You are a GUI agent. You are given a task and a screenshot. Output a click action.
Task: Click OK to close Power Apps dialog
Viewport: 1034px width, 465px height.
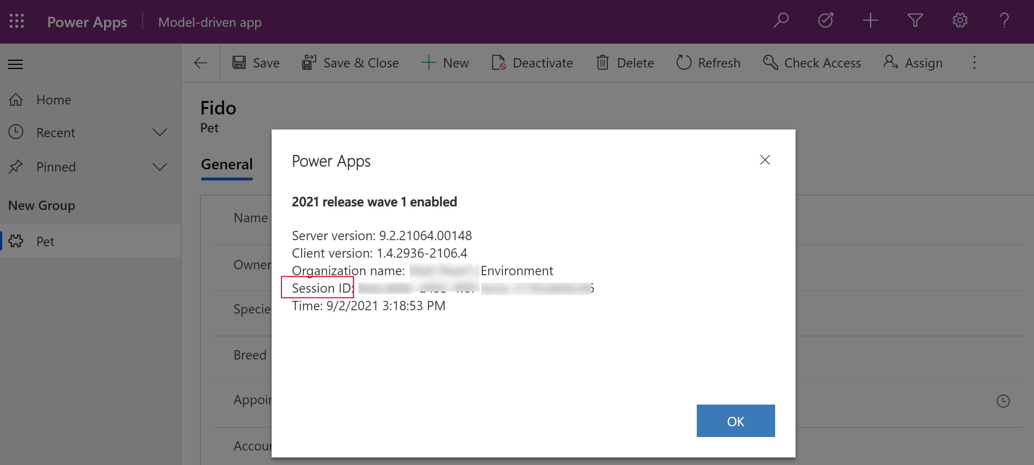click(734, 421)
